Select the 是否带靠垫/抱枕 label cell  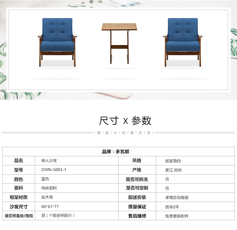coord(19,216)
